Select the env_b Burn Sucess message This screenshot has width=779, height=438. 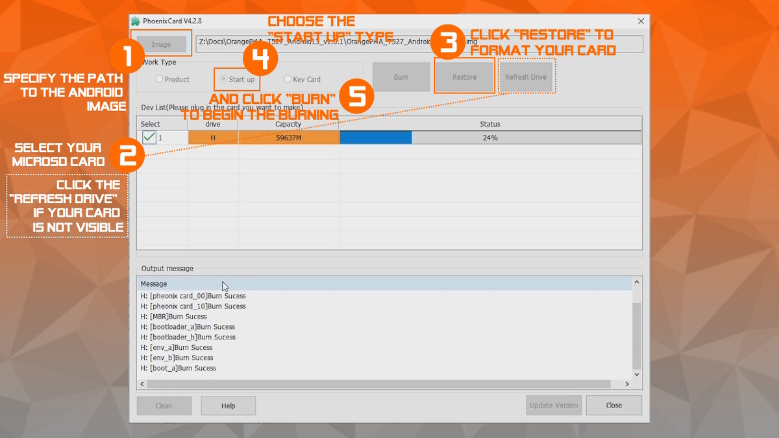(177, 358)
